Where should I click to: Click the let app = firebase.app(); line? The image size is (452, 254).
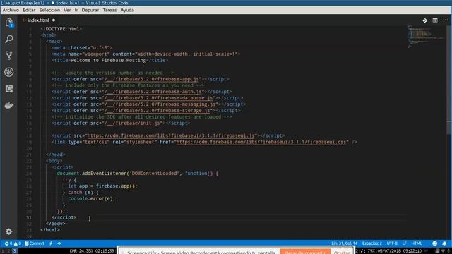pos(102,186)
